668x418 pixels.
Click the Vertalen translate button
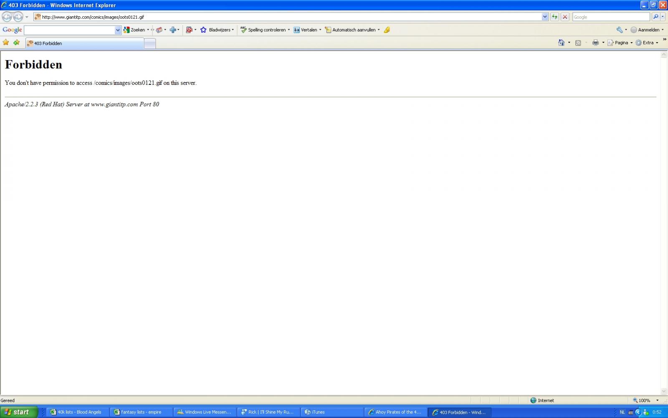coord(306,30)
